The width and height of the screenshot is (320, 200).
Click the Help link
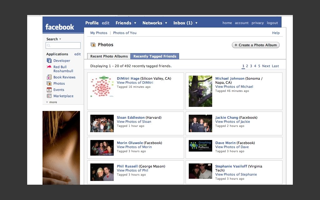(276, 33)
